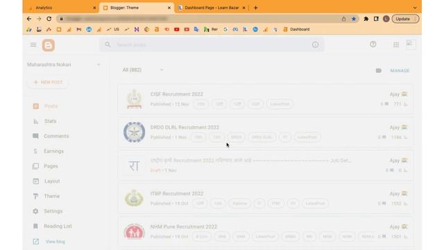Click the label filter icon beside MANAGE

[379, 71]
